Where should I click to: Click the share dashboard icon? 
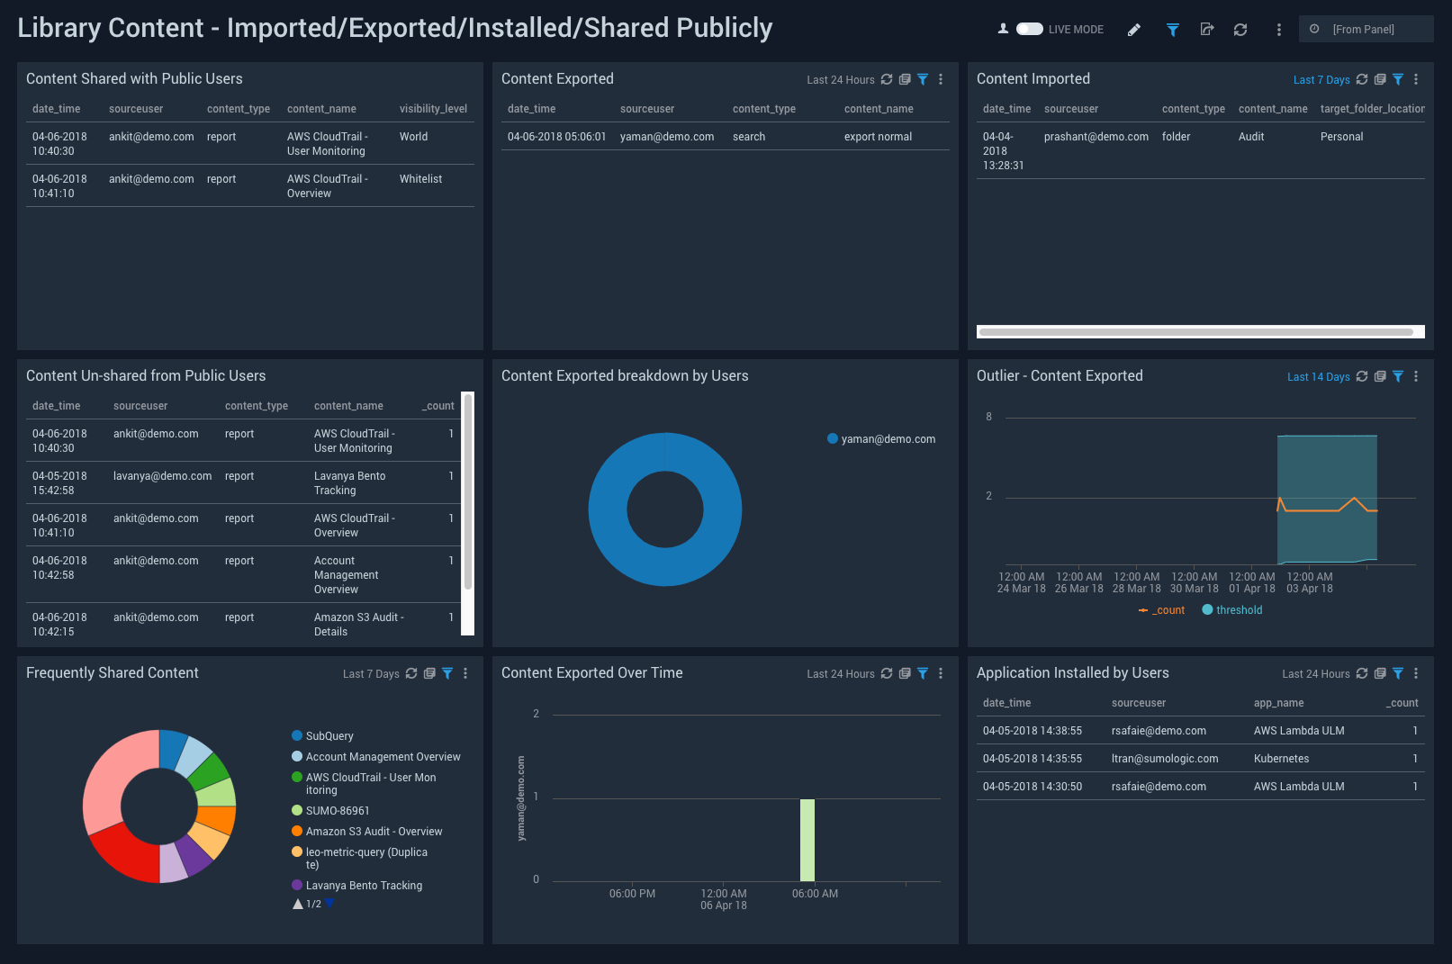(1207, 30)
